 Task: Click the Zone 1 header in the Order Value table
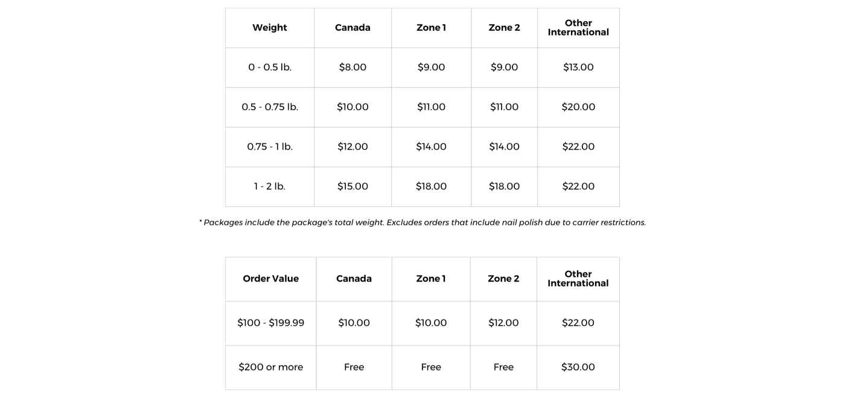click(x=431, y=279)
